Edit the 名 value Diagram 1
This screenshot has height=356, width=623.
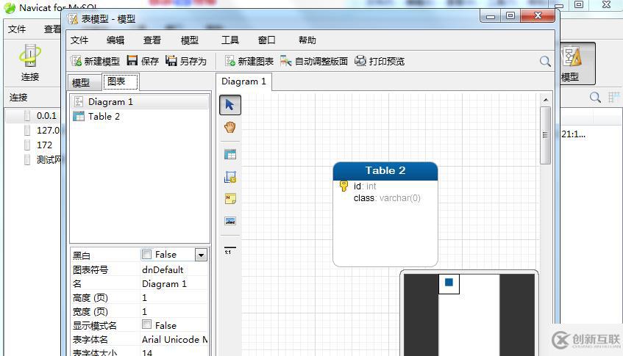[174, 284]
